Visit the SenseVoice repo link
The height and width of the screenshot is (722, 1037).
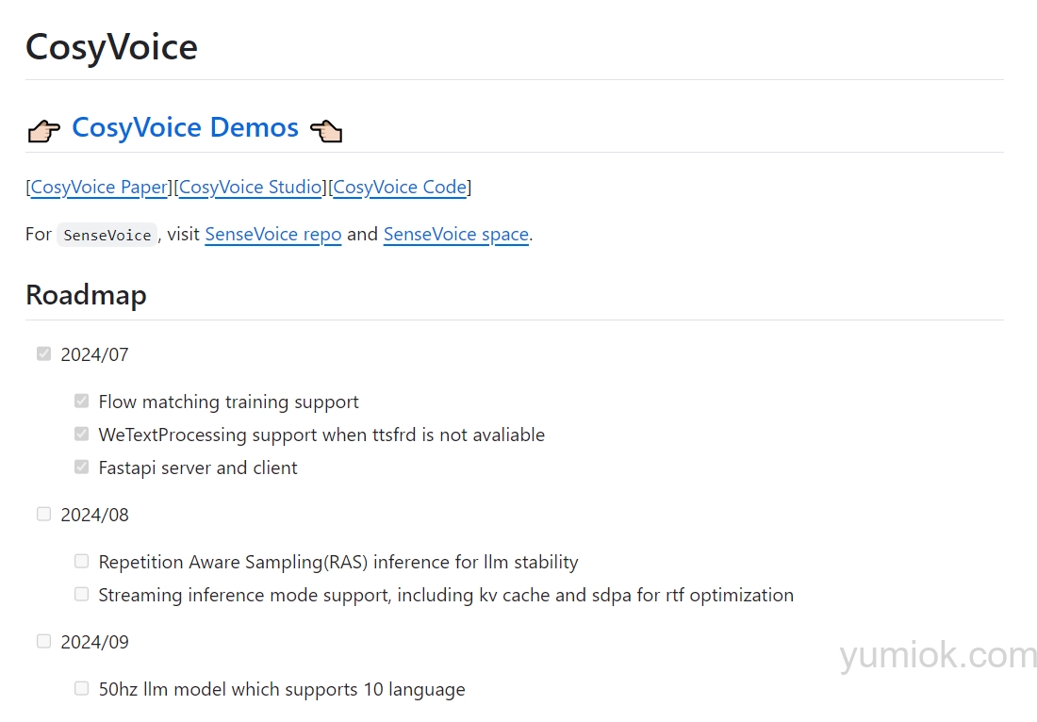point(273,234)
